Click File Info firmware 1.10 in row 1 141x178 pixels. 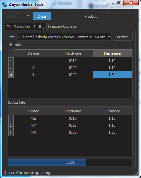pyautogui.click(x=112, y=61)
